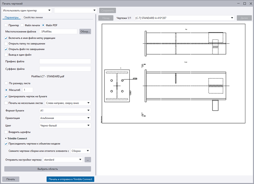The height and width of the screenshot is (184, 254).
Task: Click Печать и отправка в Trimble Connect
Action: pos(70,179)
